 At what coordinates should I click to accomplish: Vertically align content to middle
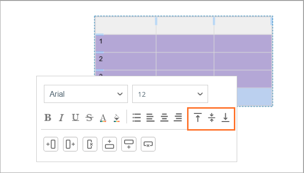[x=211, y=117]
